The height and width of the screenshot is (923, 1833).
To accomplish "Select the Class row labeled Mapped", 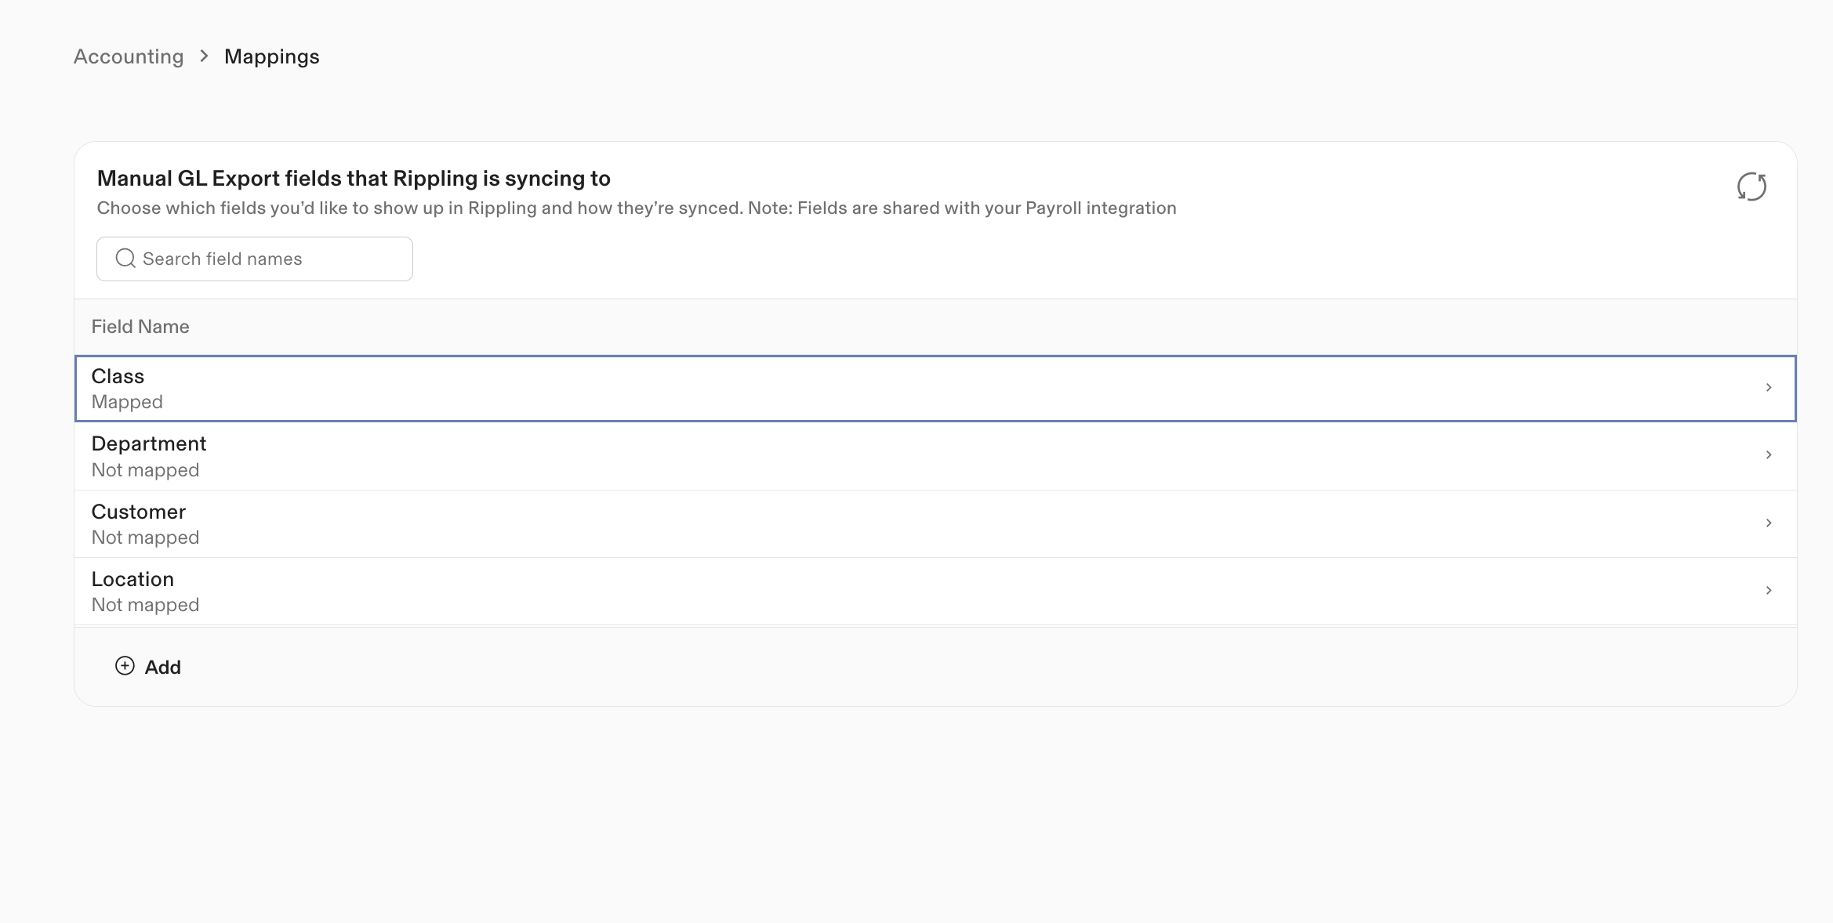I will pyautogui.click(x=549, y=388).
